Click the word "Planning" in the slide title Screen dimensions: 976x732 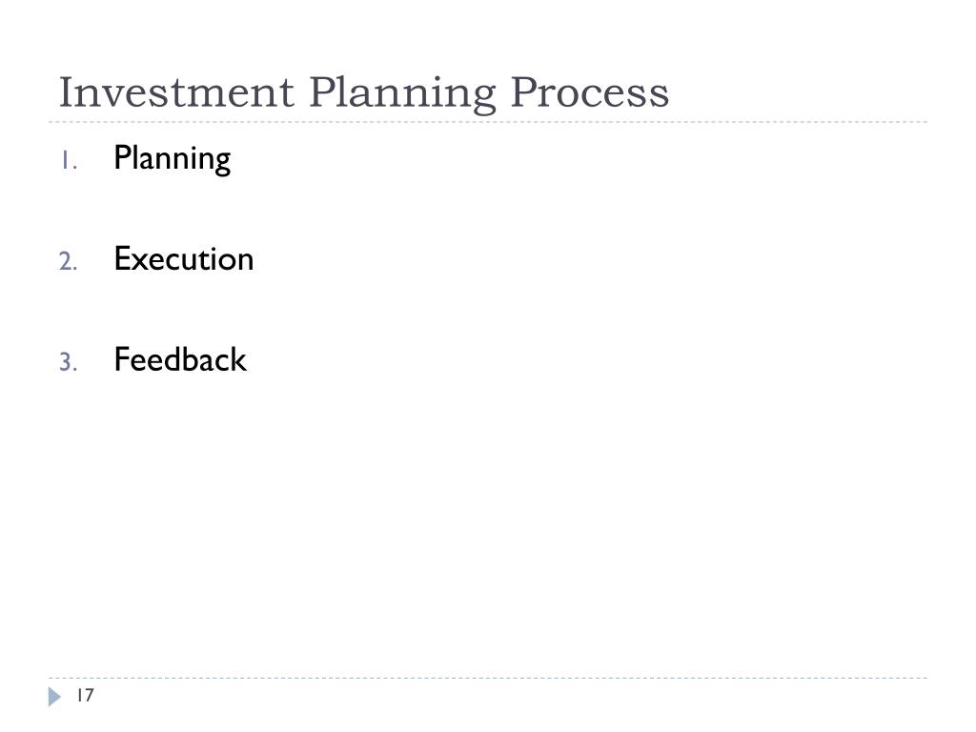click(403, 94)
